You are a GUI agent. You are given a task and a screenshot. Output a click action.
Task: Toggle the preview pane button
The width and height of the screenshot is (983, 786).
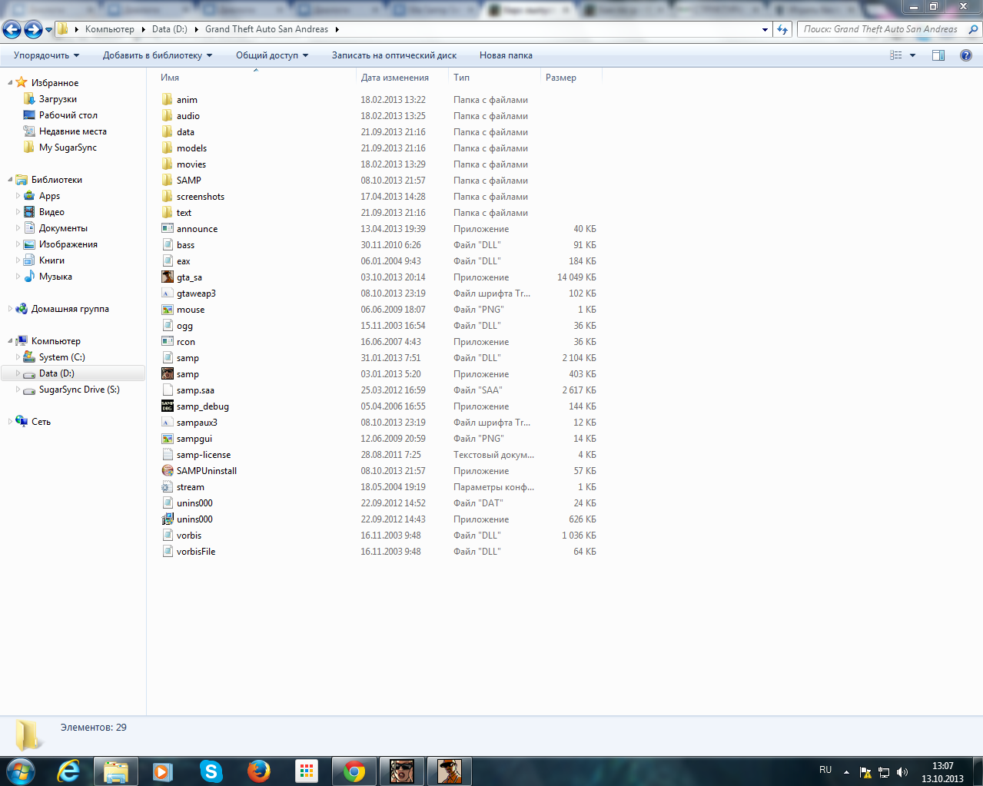(938, 55)
